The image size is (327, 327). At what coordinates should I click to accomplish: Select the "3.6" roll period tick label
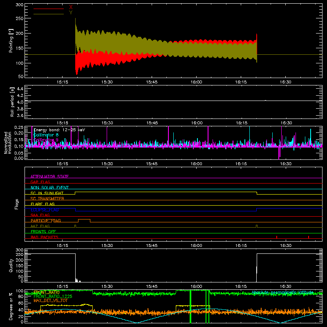point(20,116)
